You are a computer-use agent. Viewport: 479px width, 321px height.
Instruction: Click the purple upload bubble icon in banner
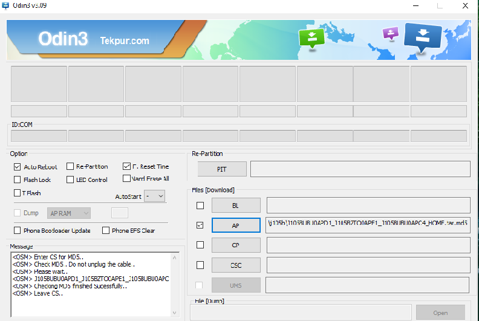tap(391, 33)
